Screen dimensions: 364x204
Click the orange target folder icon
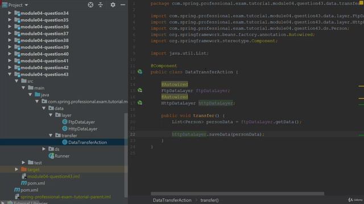24,169
